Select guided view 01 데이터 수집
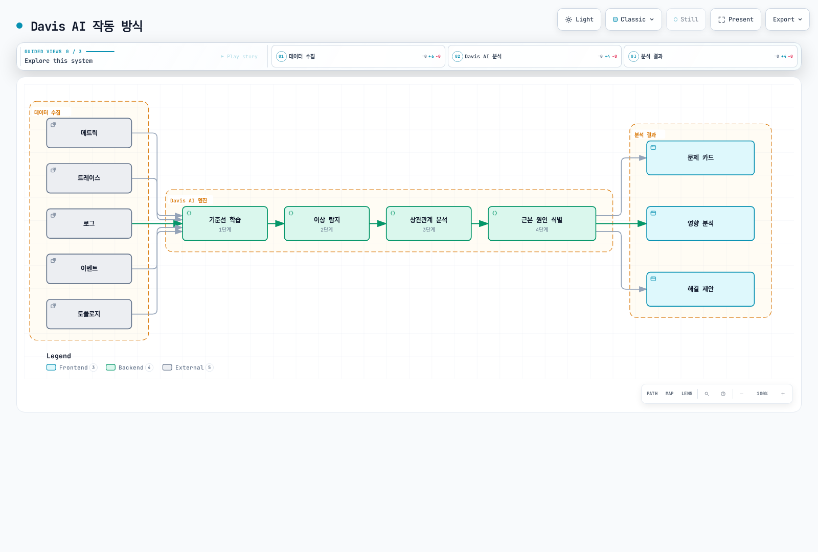 358,56
